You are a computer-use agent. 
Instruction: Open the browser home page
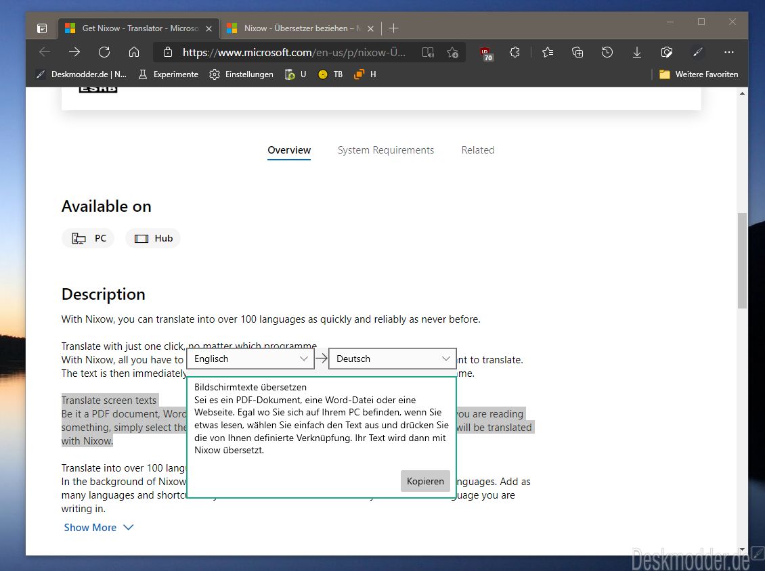click(x=134, y=52)
